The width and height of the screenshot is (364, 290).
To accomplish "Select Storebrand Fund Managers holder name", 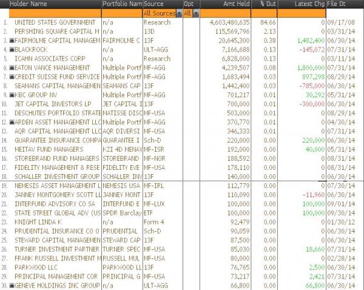I will [x=57, y=158].
